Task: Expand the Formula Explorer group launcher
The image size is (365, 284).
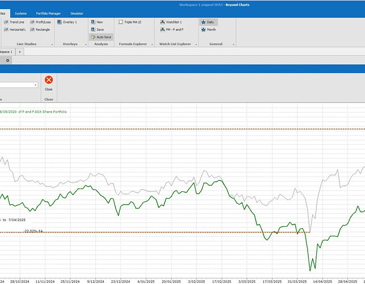Action: 152,44
